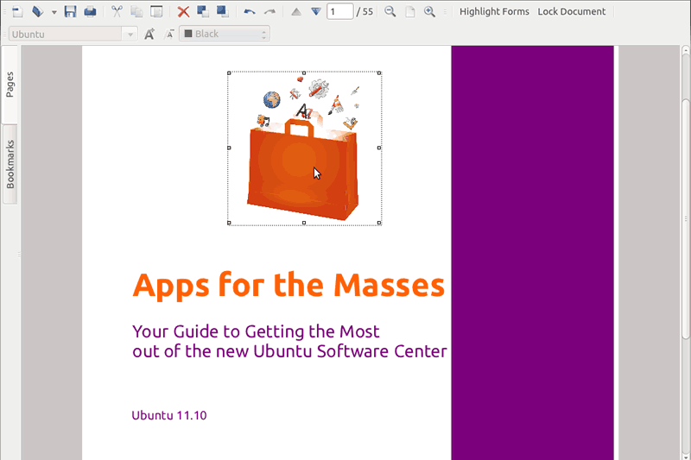
Task: Increase font size with A+ icon
Action: click(x=149, y=35)
